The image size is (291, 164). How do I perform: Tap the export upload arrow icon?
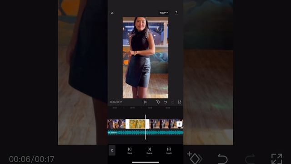click(176, 13)
